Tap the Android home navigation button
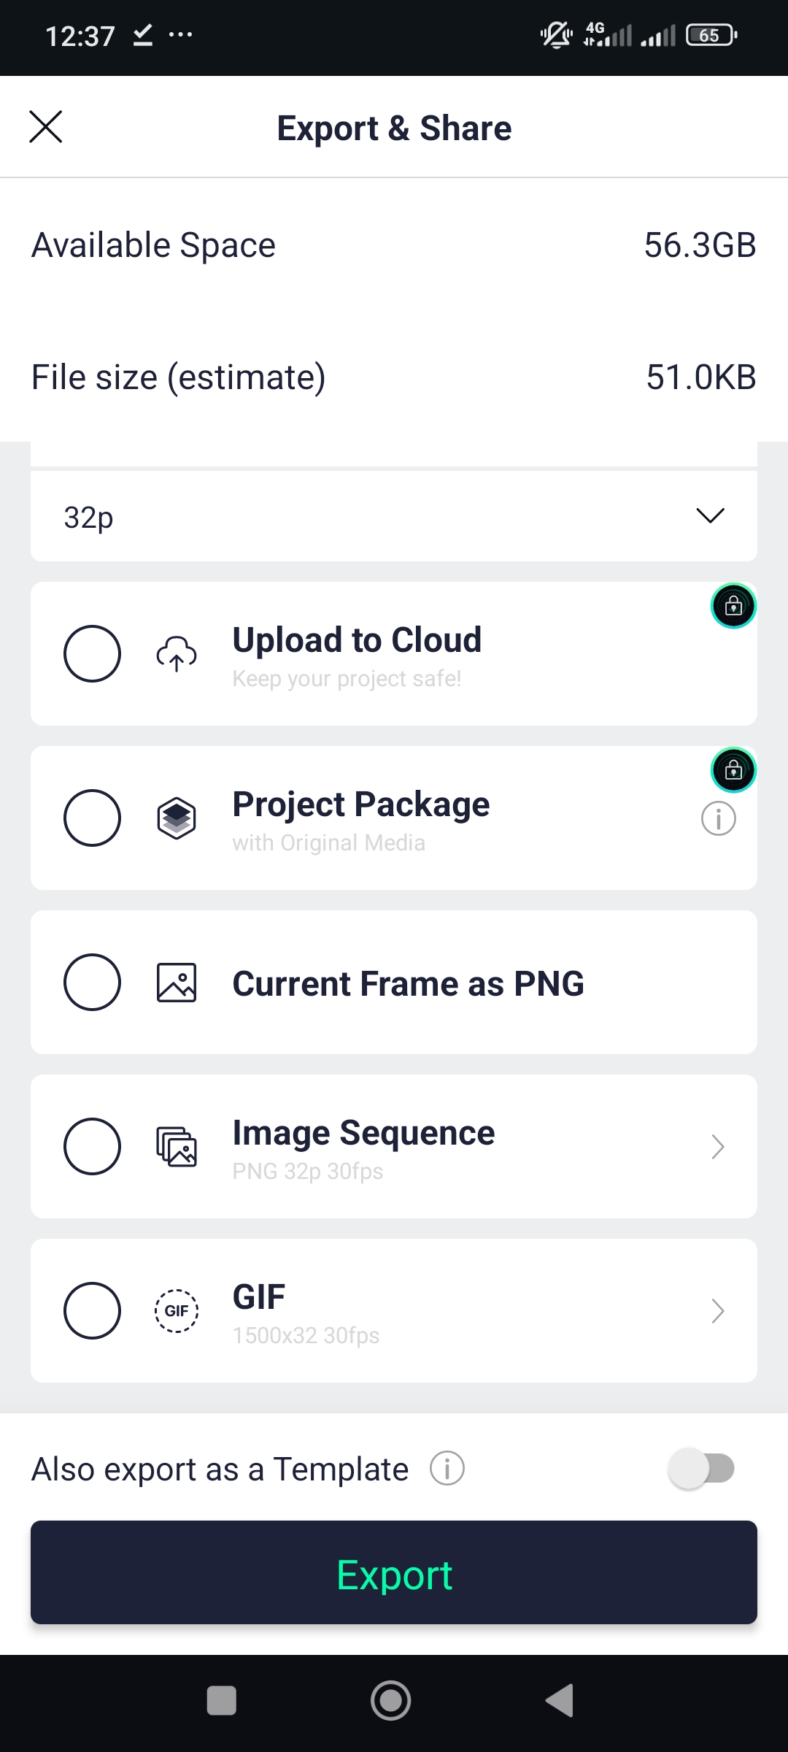Viewport: 788px width, 1752px height. click(x=390, y=1700)
